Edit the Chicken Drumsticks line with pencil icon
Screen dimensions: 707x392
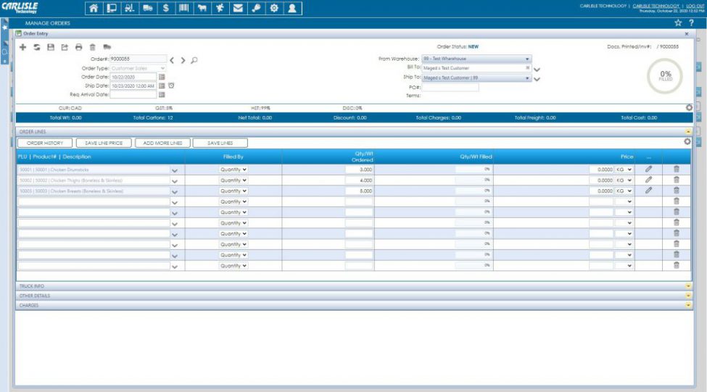click(x=648, y=169)
